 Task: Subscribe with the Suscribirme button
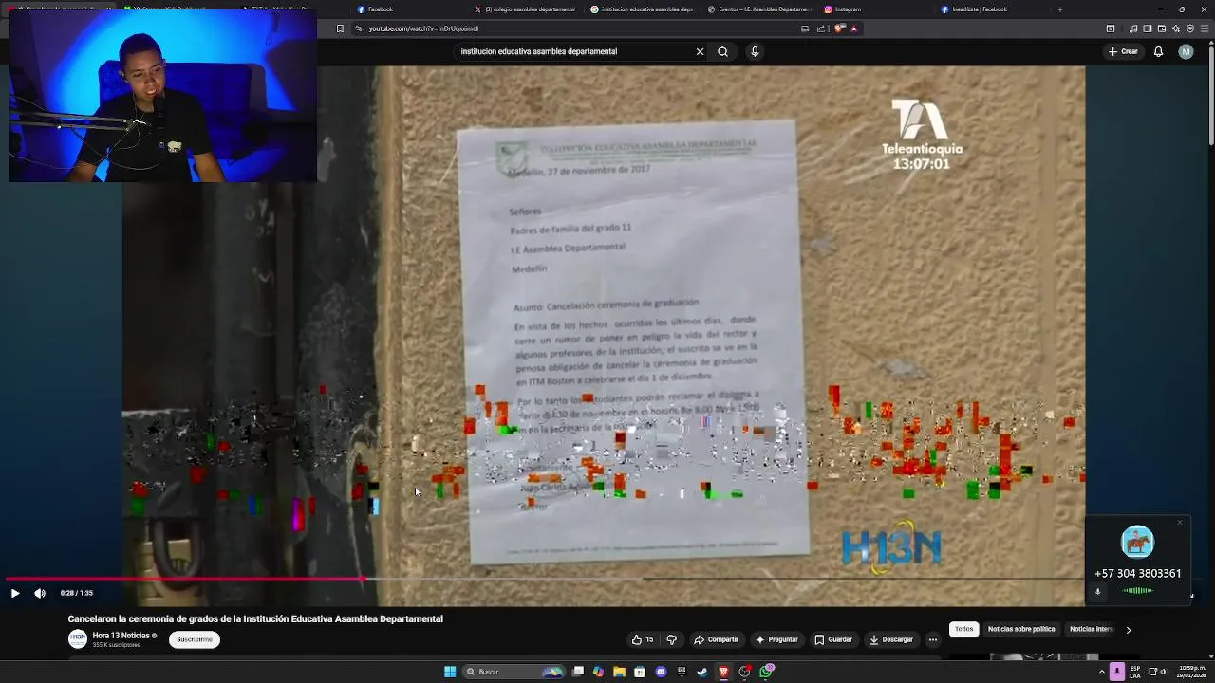pyautogui.click(x=195, y=639)
